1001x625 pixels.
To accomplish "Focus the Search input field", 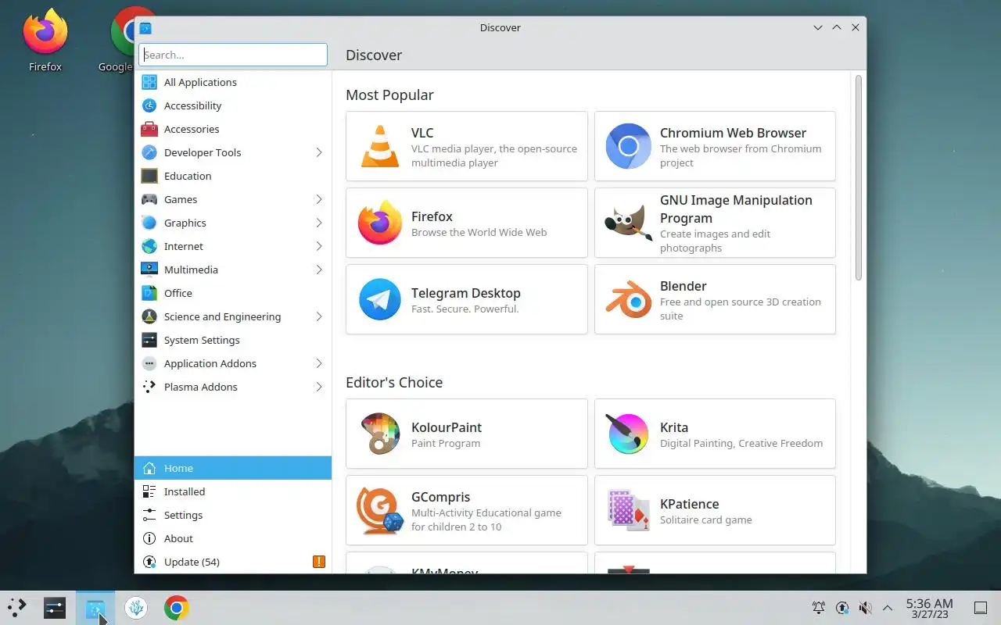I will click(233, 55).
